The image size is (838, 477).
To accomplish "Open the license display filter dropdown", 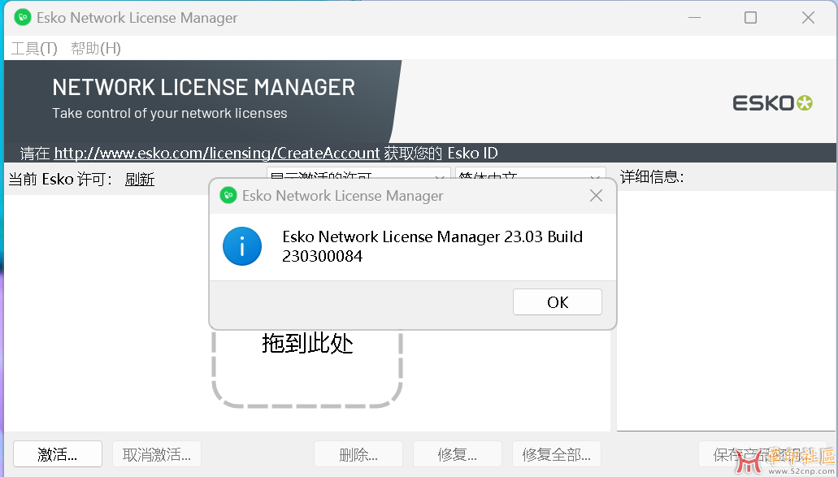I will click(358, 173).
